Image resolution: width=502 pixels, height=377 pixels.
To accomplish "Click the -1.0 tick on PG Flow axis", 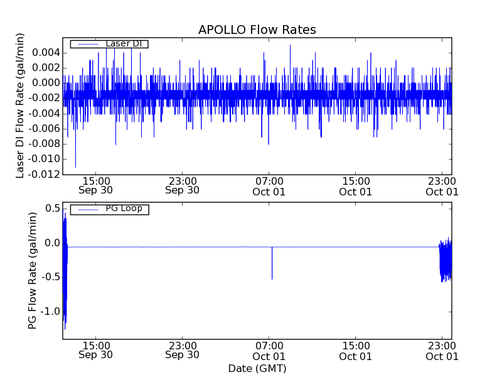I will click(51, 311).
